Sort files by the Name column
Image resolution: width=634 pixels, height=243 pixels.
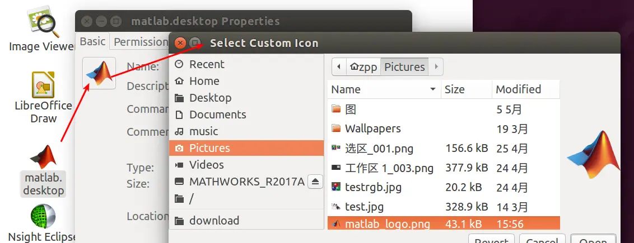384,89
